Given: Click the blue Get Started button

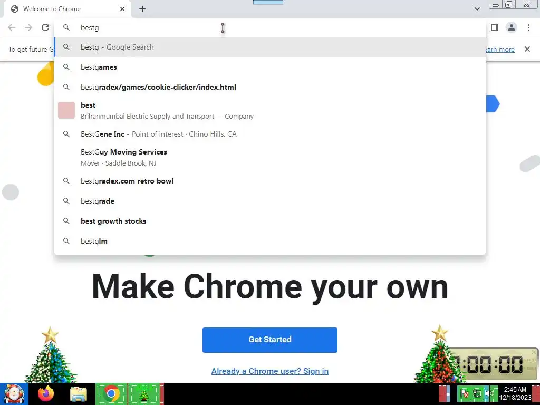Looking at the screenshot, I should pos(269,340).
